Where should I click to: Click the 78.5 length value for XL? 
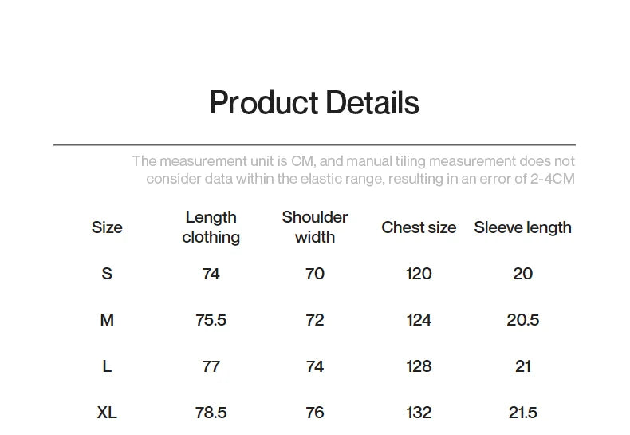(x=211, y=413)
